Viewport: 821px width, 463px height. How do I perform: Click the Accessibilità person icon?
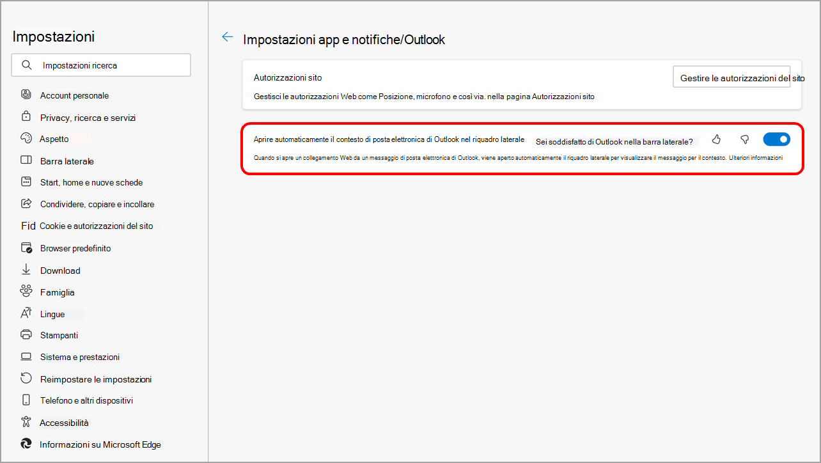point(26,421)
